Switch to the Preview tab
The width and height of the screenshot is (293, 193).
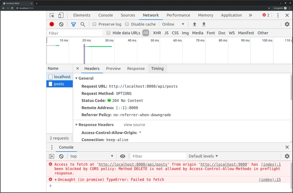point(113,68)
